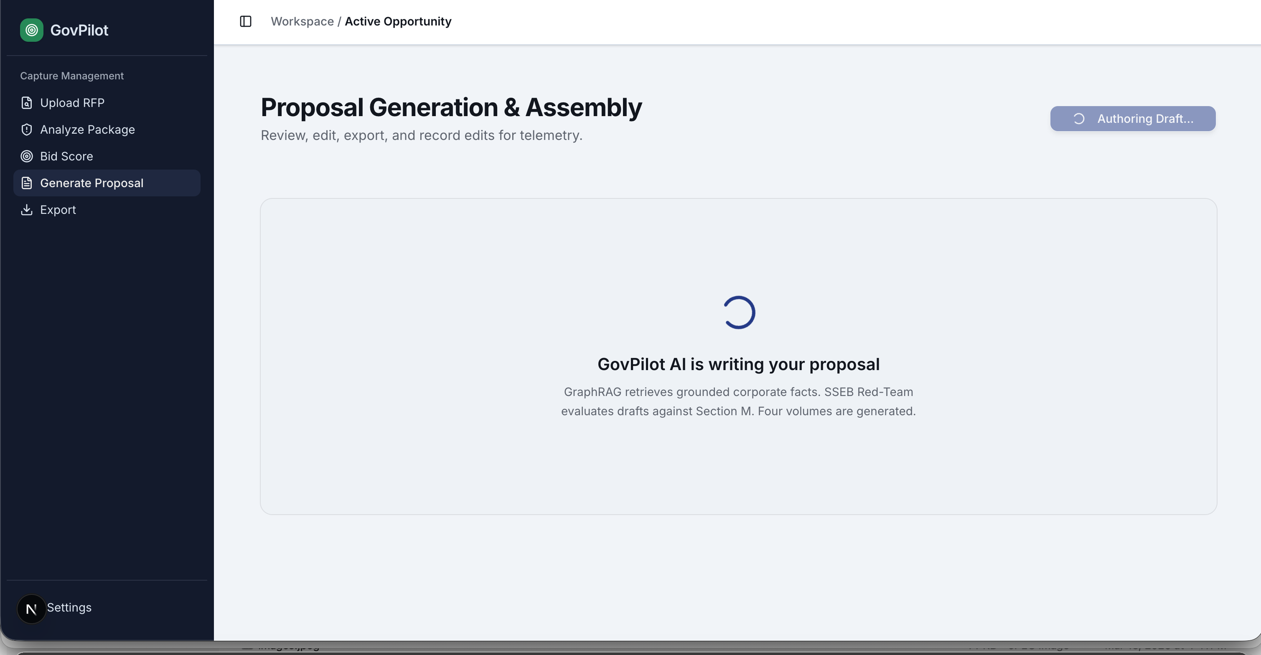The image size is (1261, 655).
Task: Click the spinner inside Authoring Draft button
Action: (1079, 119)
